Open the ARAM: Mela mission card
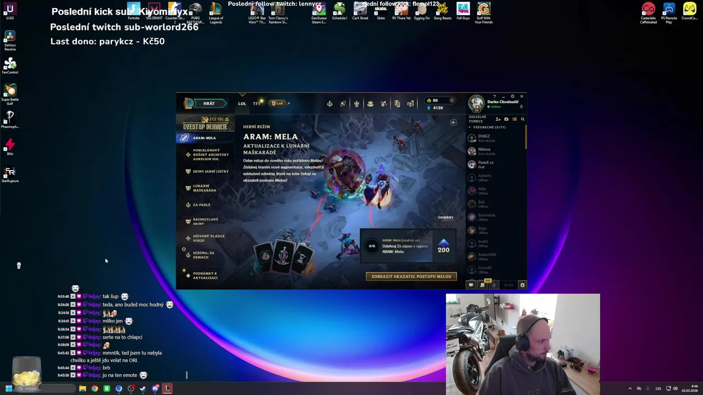The height and width of the screenshot is (395, 703). click(407, 246)
